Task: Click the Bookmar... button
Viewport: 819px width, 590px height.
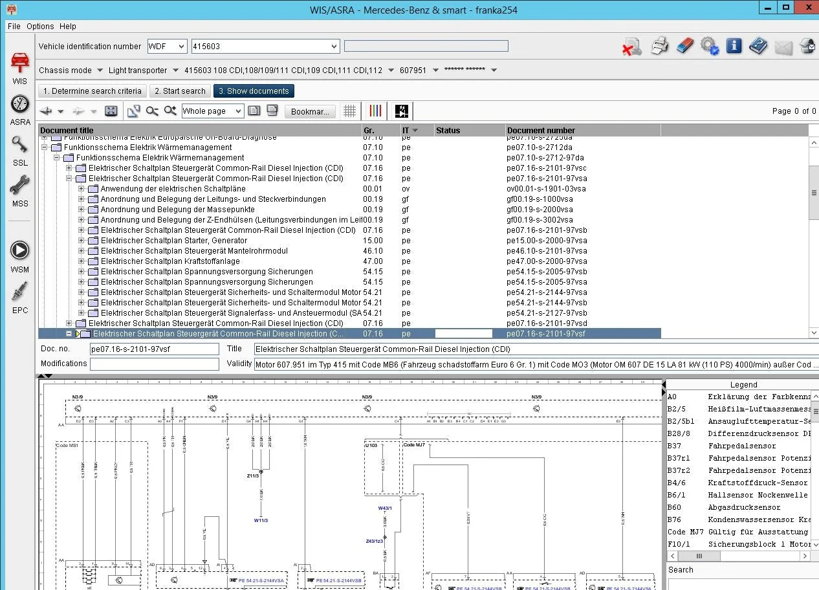Action: pos(310,111)
